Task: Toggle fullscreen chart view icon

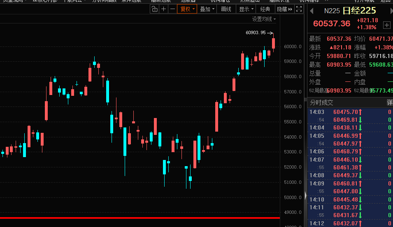Action: point(300,9)
